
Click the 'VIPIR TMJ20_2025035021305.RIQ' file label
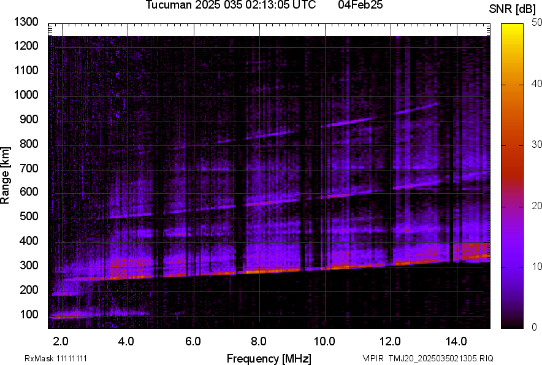click(x=427, y=358)
